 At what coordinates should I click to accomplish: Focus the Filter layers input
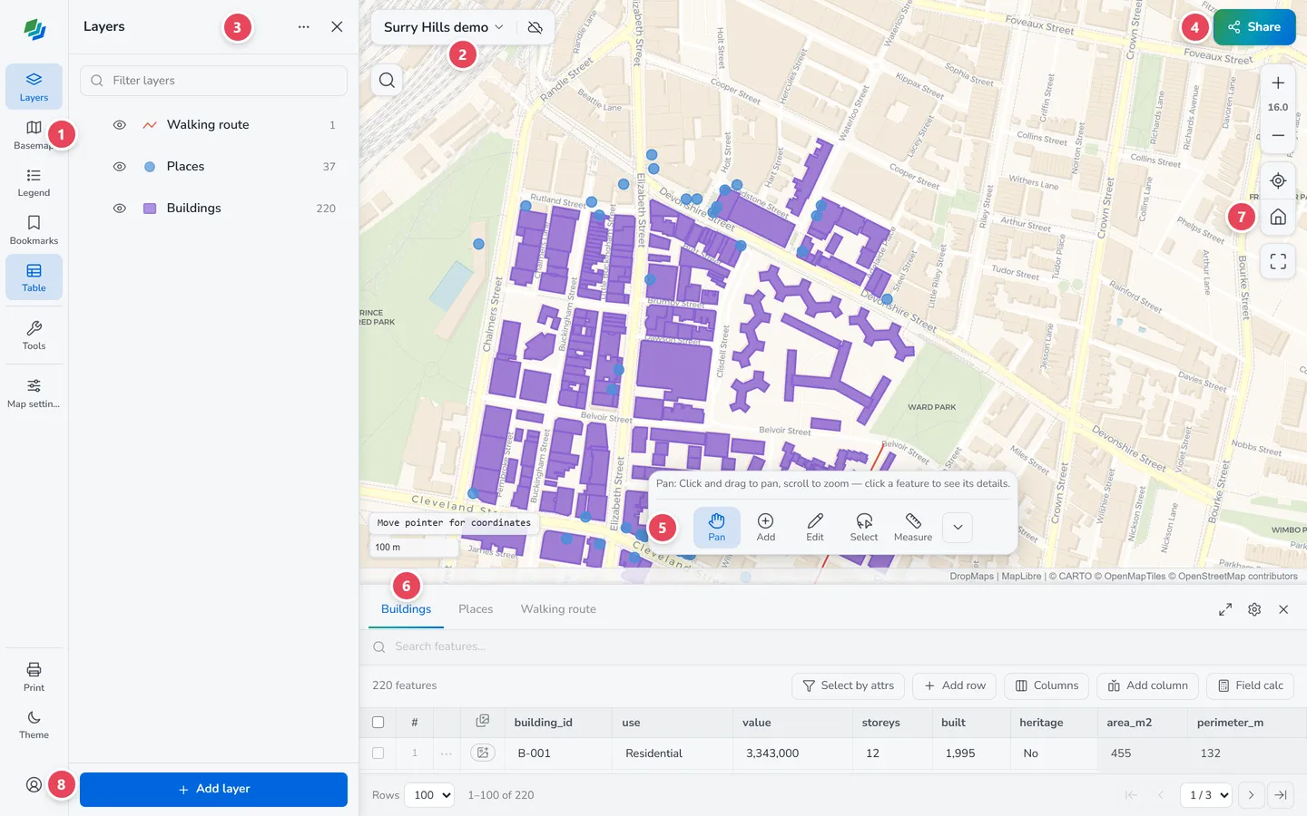click(214, 81)
